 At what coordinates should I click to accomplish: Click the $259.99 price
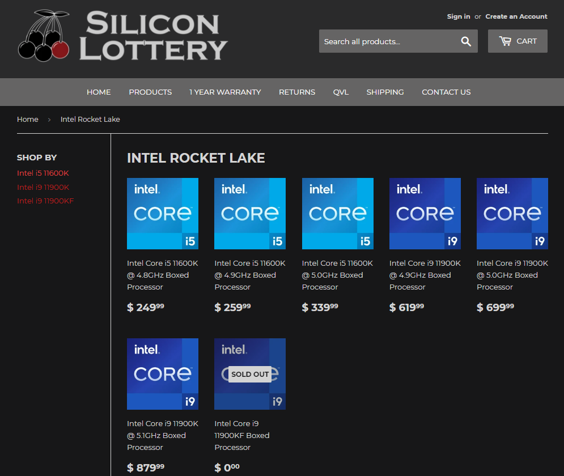233,307
